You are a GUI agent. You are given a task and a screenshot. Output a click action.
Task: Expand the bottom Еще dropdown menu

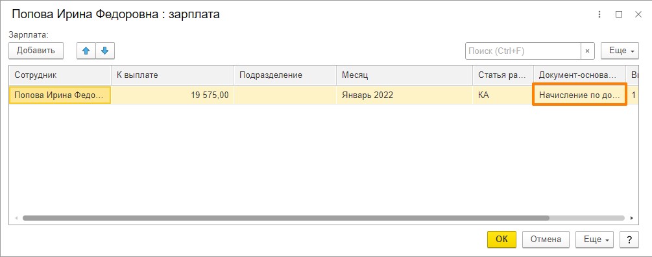(595, 239)
